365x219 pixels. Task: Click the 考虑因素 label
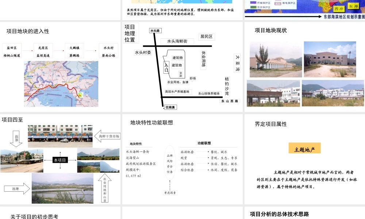[x=170, y=193]
